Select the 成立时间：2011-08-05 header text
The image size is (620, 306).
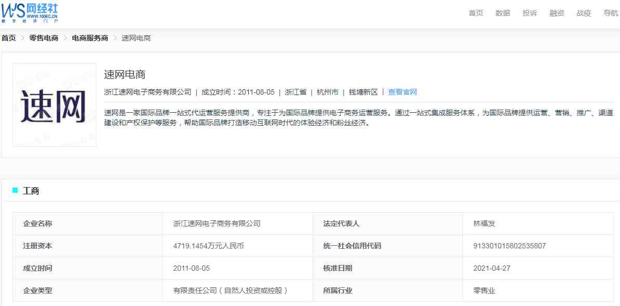coord(238,92)
